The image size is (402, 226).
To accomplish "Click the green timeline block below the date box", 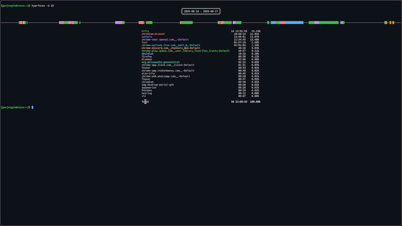I will (186, 23).
